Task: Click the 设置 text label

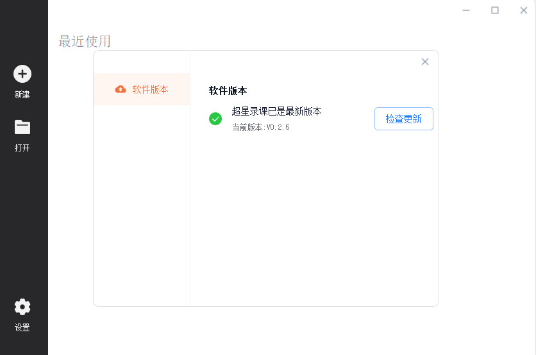Action: click(22, 327)
